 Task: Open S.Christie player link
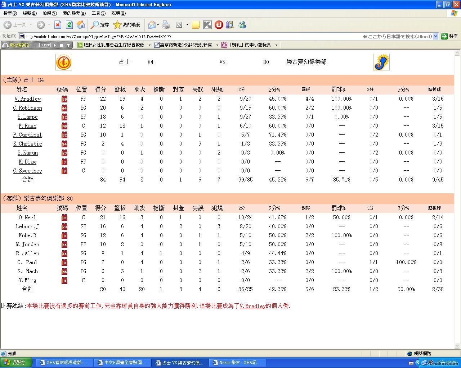(x=28, y=144)
